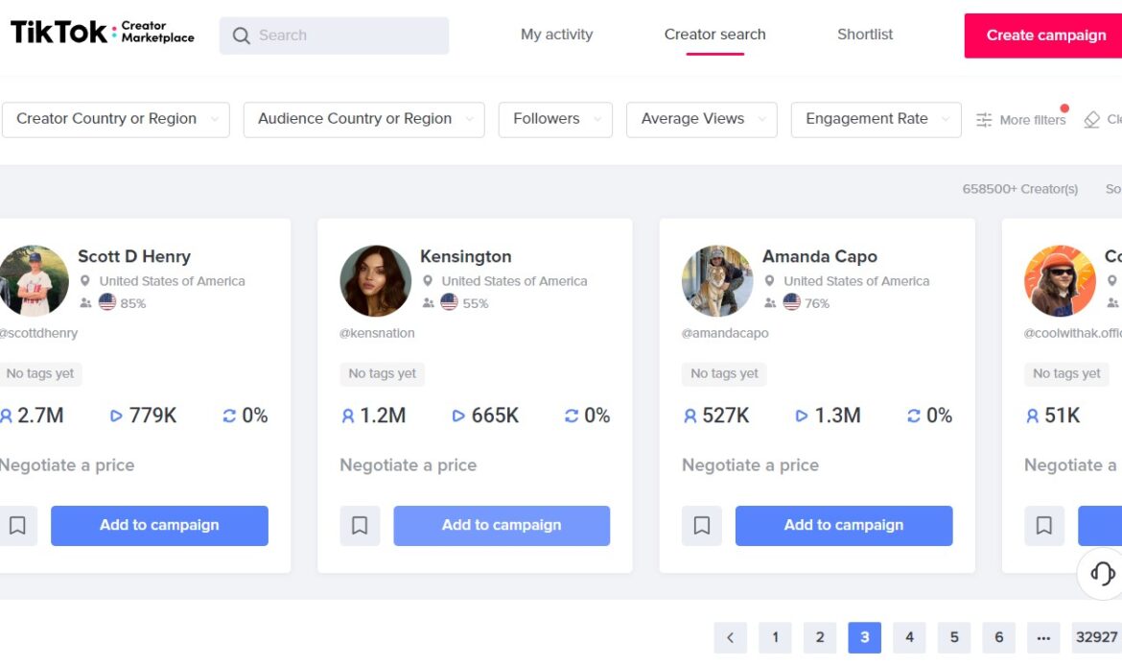Go to previous page arrow
Viewport: 1122px width, 666px height.
click(x=730, y=637)
